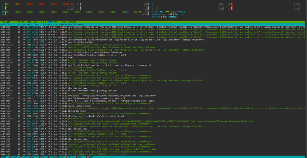Sort by the PID column header
The width and height of the screenshot is (307, 158).
point(3,22)
